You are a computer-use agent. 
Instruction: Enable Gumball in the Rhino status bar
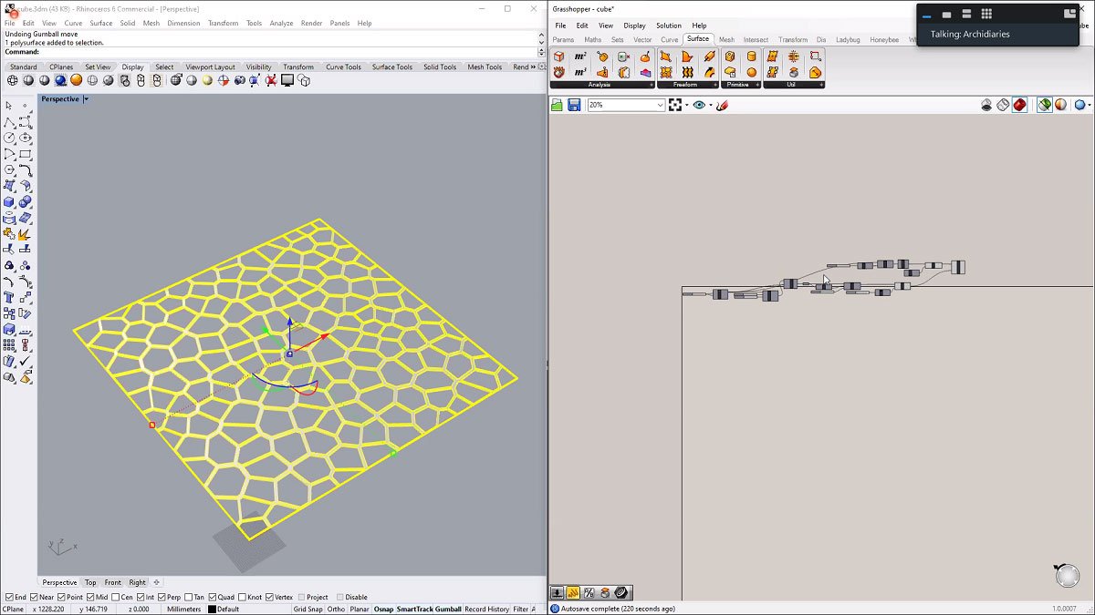[449, 608]
